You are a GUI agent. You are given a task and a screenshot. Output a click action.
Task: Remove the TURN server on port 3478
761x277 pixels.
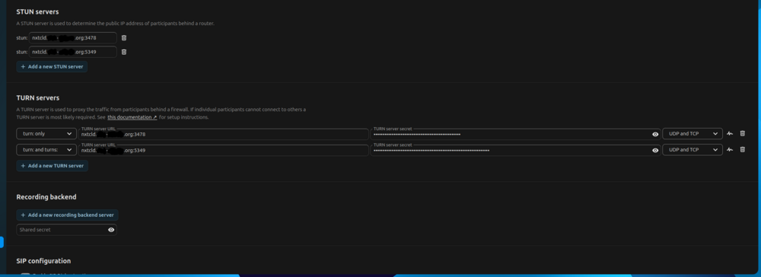(x=742, y=134)
